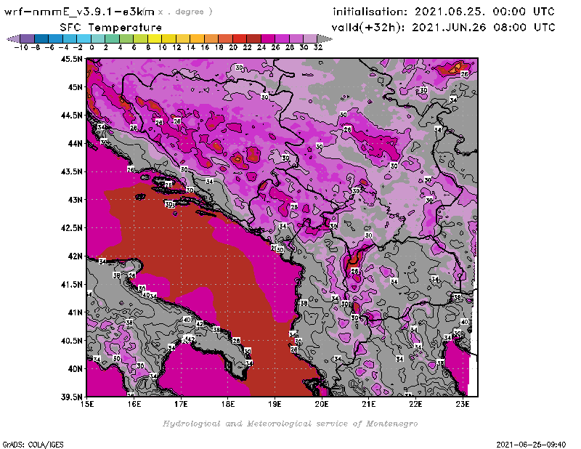Click the 15E longitude label
Screen dimensions: 581x449
[87, 404]
